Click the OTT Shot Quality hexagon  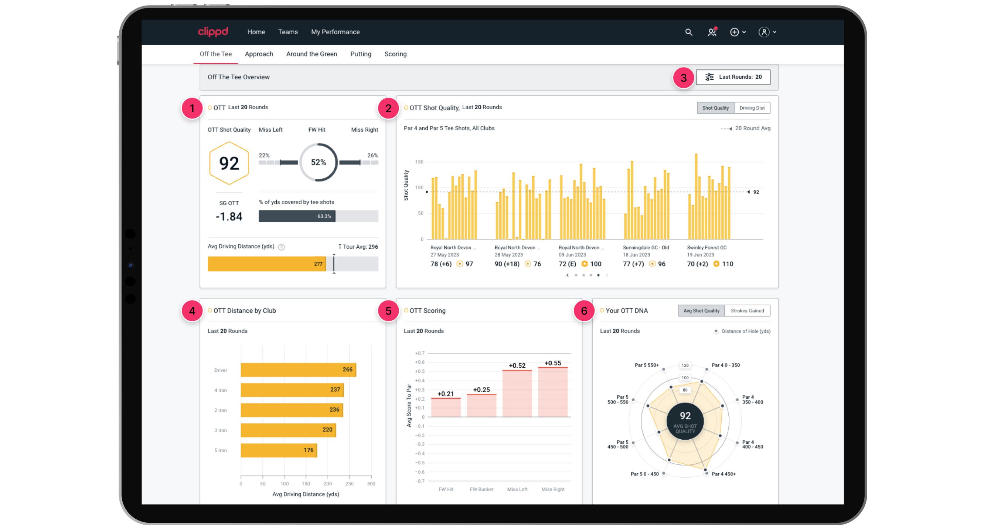click(x=229, y=163)
